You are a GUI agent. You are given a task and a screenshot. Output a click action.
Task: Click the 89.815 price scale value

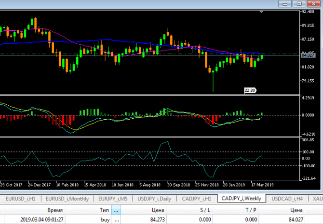coord(308,25)
